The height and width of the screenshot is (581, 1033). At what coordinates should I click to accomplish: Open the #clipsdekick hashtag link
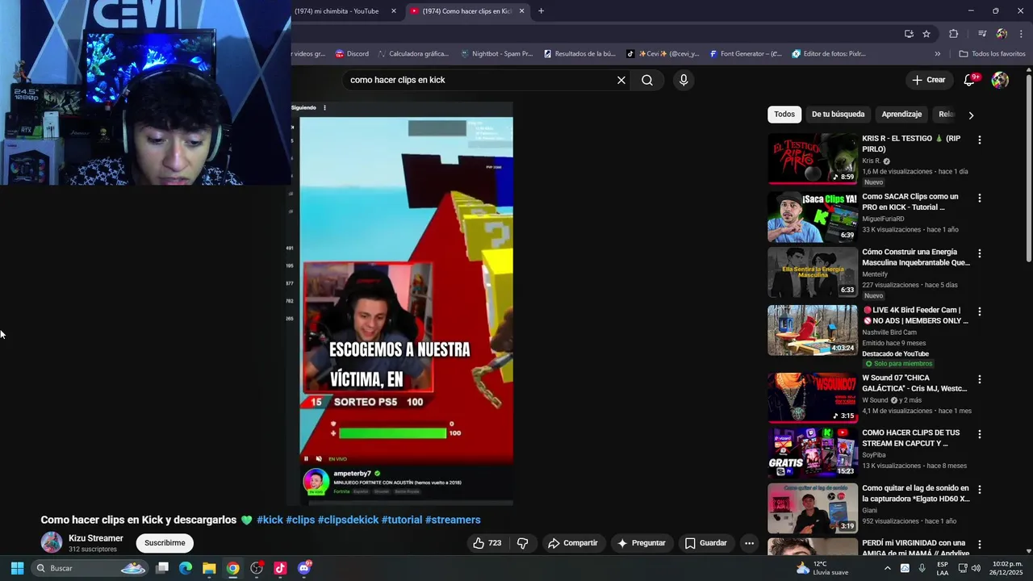tap(348, 520)
